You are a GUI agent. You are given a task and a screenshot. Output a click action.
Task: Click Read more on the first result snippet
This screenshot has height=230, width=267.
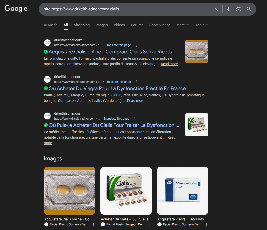(x=169, y=64)
